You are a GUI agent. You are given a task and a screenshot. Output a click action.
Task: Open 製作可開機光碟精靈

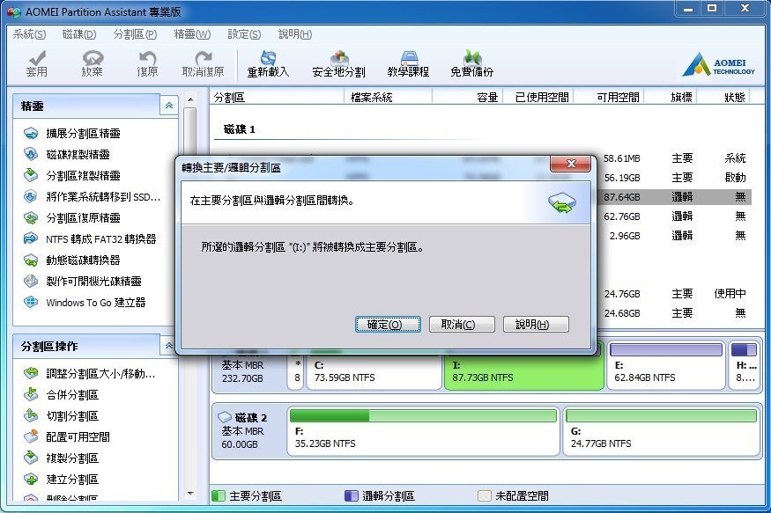[x=83, y=281]
